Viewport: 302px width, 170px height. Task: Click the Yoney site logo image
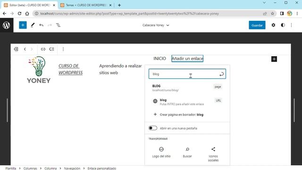point(39,69)
